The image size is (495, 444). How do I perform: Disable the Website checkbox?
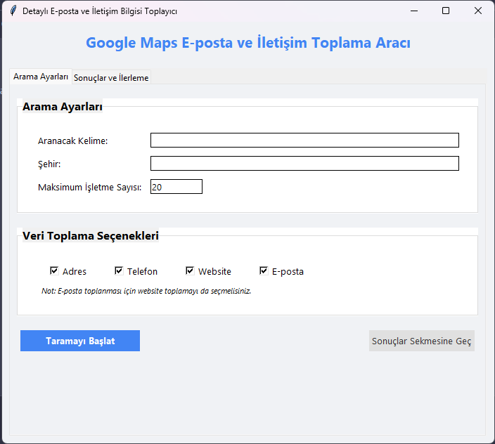(190, 271)
